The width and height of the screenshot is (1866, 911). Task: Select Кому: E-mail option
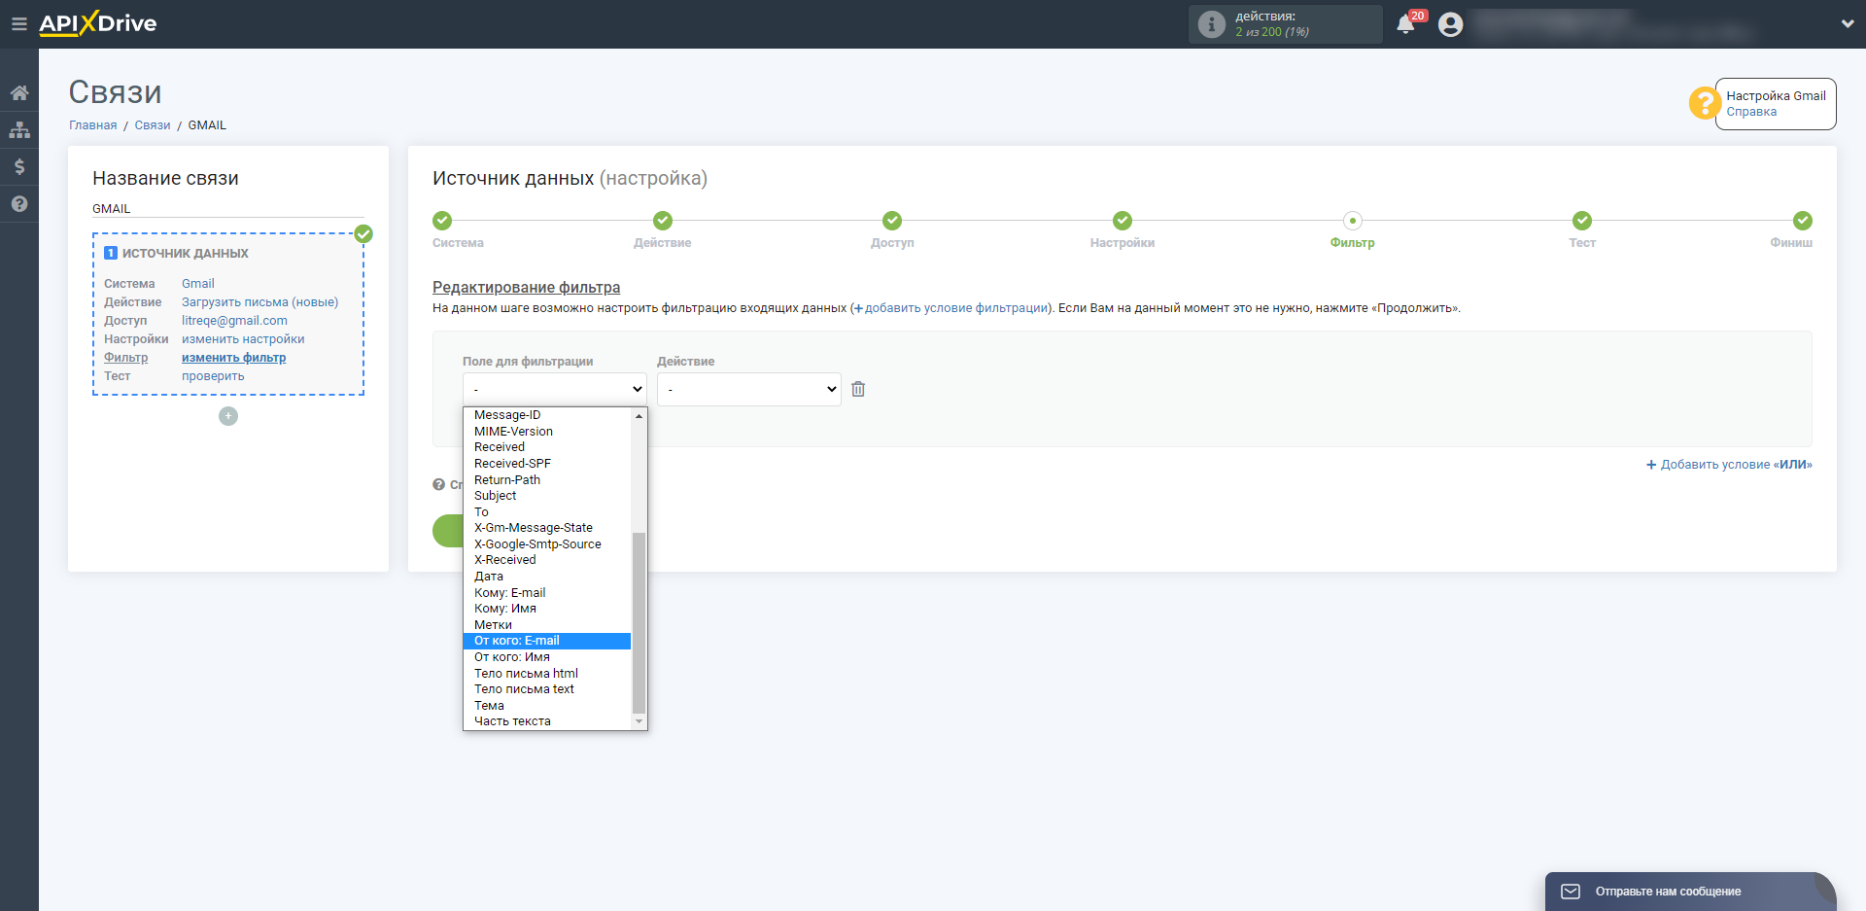(547, 593)
